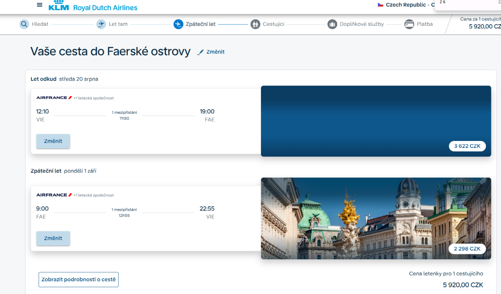
Task: Click the Doplňkové služby luggage icon
Action: point(332,24)
